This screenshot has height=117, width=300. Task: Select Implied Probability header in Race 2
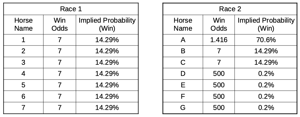[266, 25]
